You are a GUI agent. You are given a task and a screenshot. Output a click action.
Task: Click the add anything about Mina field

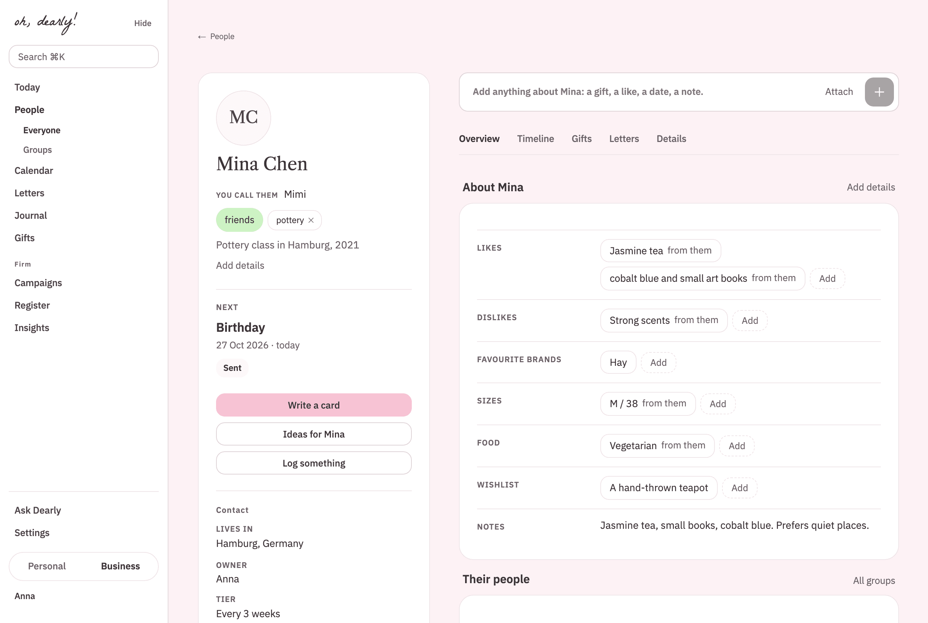pos(644,92)
